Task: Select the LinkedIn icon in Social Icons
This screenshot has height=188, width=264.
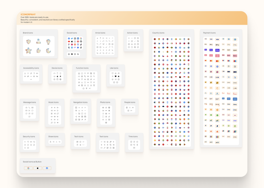Action: tap(78, 38)
